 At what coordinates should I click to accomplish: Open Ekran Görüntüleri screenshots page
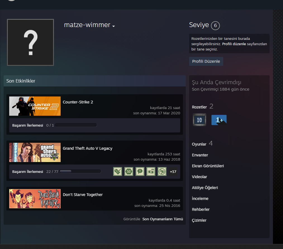[x=208, y=166]
